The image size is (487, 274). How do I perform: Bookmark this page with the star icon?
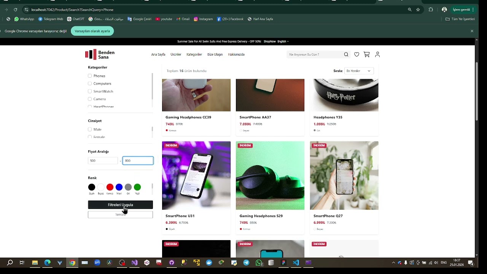[418, 10]
